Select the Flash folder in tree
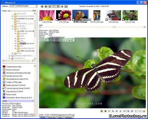The image size is (148, 119). pyautogui.click(x=22, y=36)
